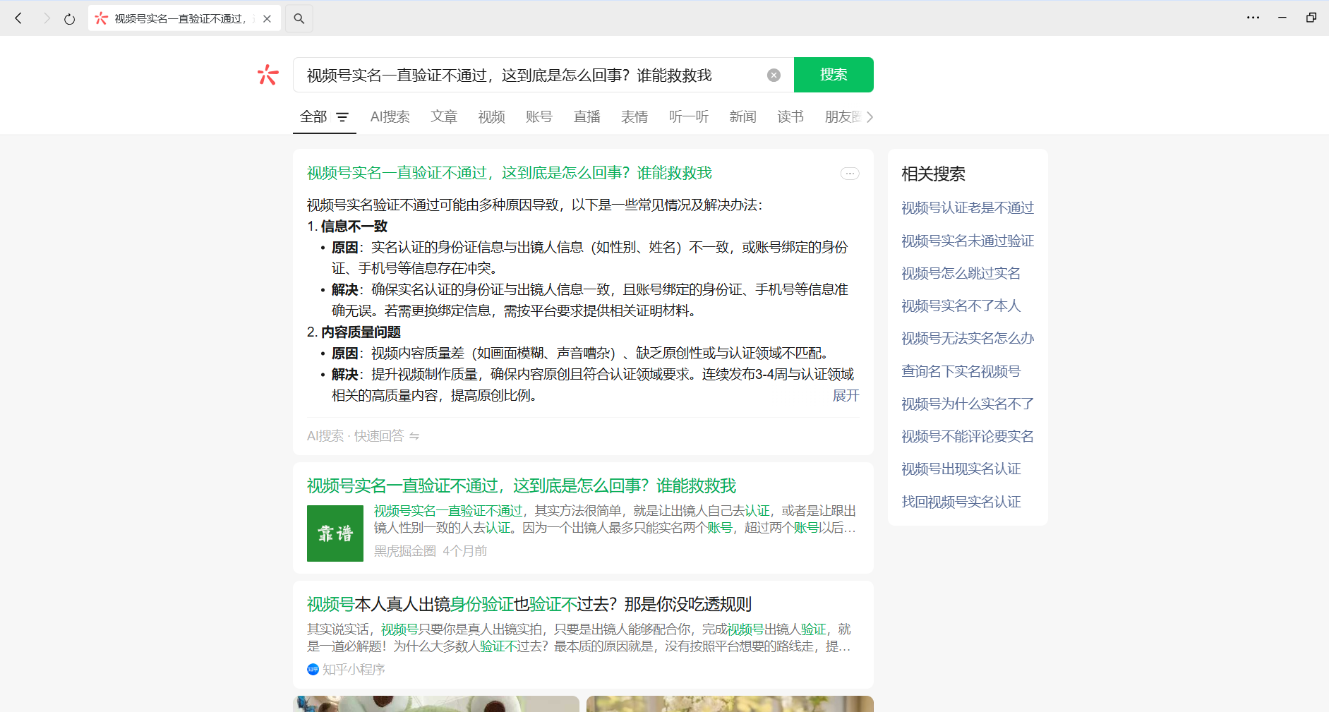The height and width of the screenshot is (712, 1329).
Task: Switch to the 文章 tab
Action: point(444,116)
